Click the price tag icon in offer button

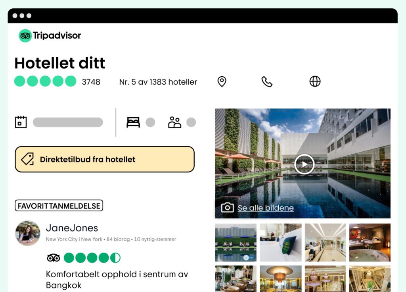(x=27, y=159)
